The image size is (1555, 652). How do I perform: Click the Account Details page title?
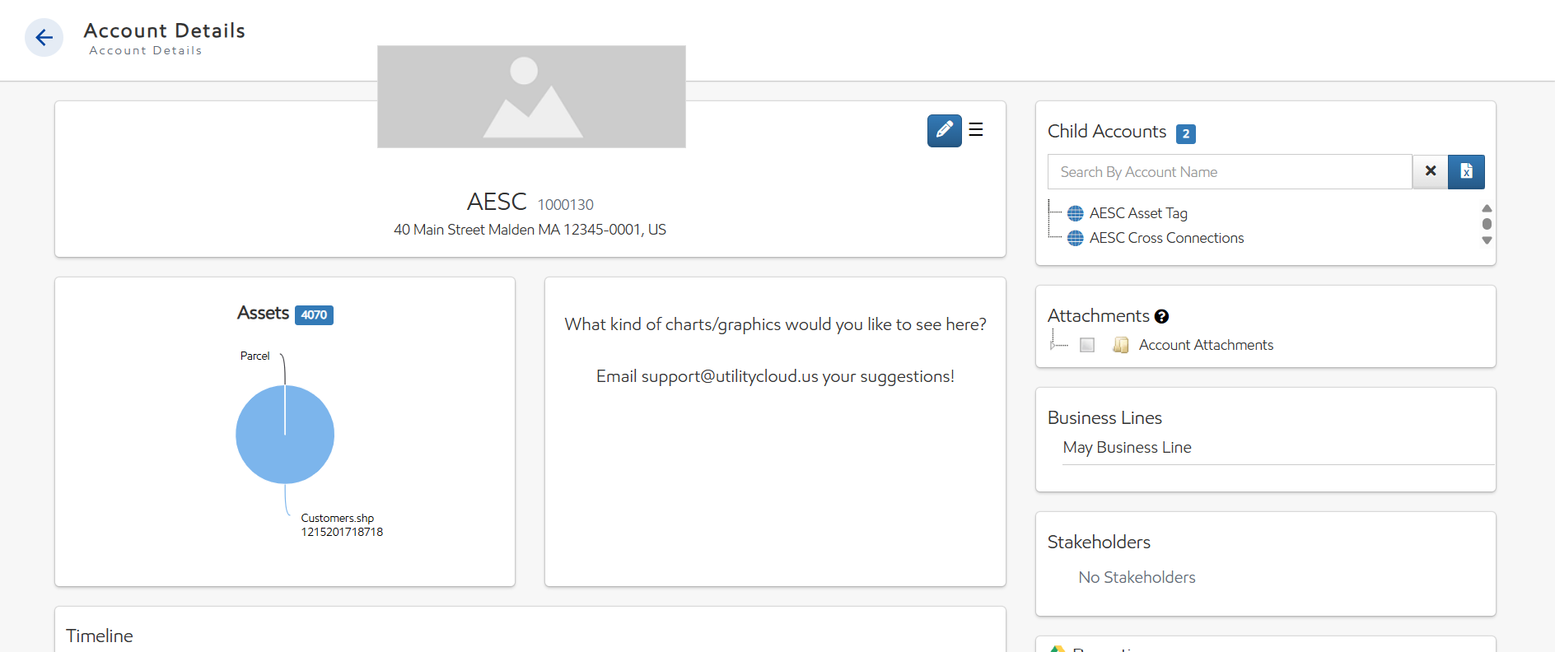click(164, 30)
